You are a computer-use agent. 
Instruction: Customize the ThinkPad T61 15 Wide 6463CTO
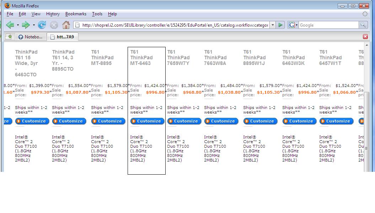coord(32,121)
